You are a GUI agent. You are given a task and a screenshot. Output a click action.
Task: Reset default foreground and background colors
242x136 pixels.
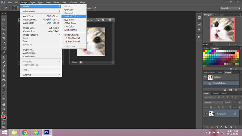[2, 112]
